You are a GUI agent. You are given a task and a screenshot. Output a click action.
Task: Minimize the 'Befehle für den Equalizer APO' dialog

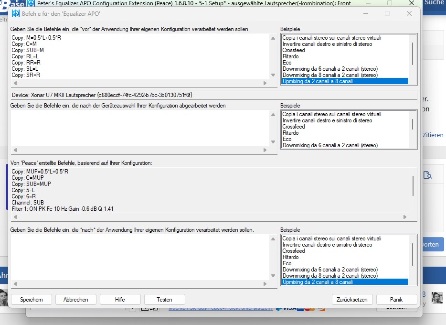(366, 13)
